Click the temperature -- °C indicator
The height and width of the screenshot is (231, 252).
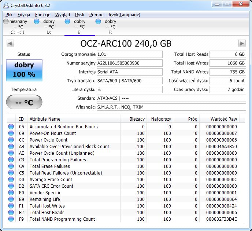click(24, 102)
